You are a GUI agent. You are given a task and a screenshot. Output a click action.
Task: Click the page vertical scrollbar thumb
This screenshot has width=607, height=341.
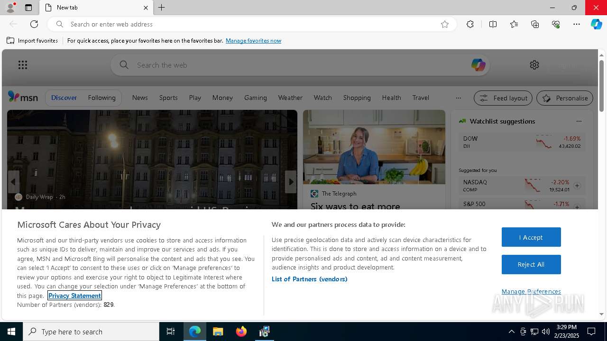click(601, 86)
